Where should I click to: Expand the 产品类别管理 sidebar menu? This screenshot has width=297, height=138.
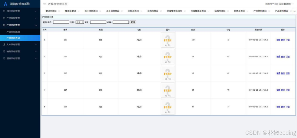[36, 18]
